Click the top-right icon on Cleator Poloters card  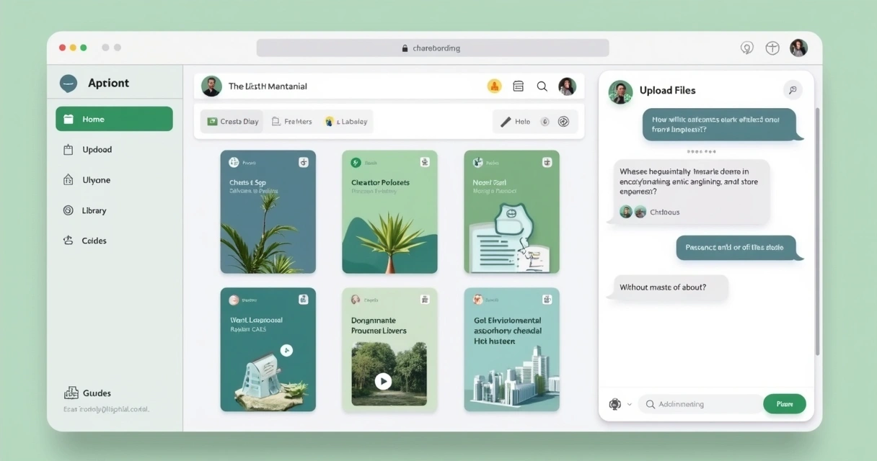425,163
